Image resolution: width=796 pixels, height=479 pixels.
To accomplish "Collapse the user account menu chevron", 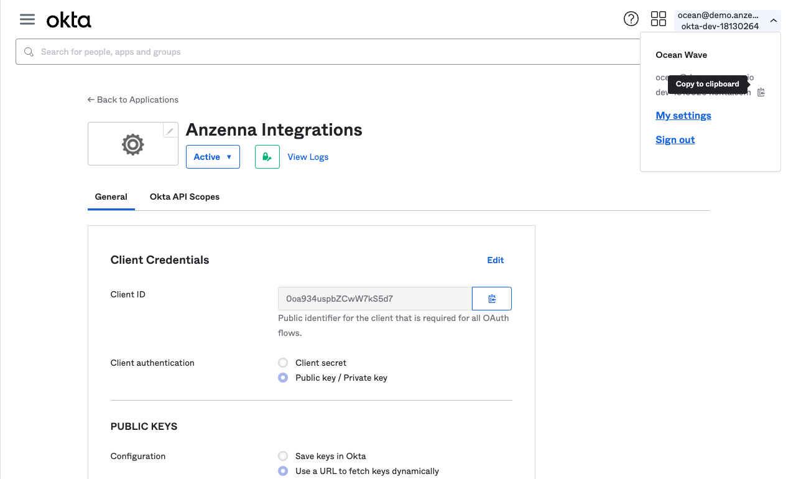I will pos(773,21).
